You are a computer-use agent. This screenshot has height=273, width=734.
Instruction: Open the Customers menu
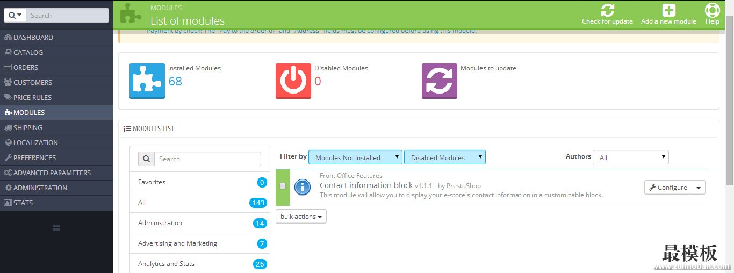pos(56,83)
